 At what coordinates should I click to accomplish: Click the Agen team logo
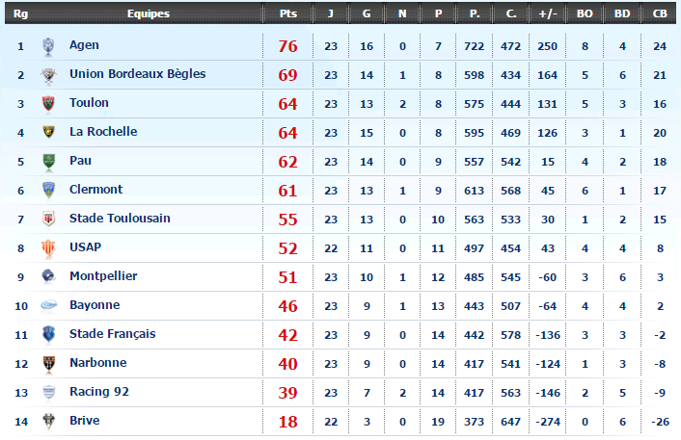coord(48,46)
